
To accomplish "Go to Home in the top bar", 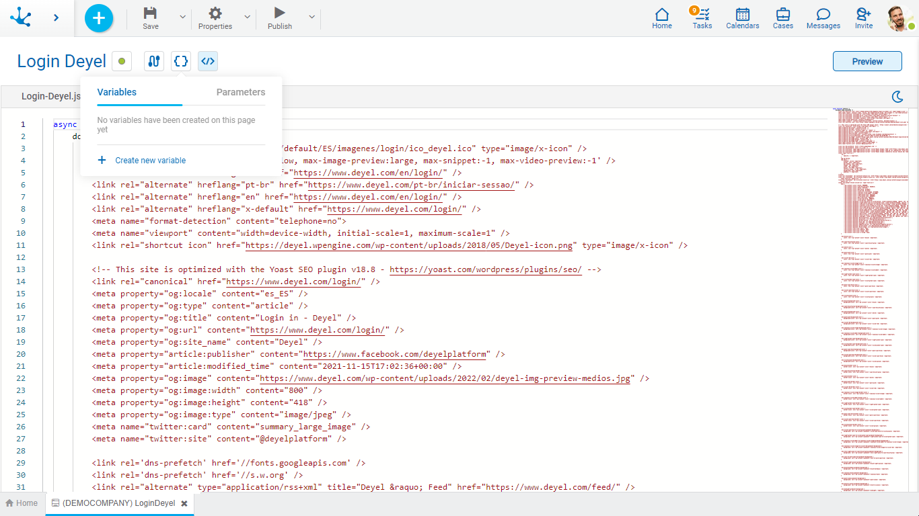I will [662, 18].
